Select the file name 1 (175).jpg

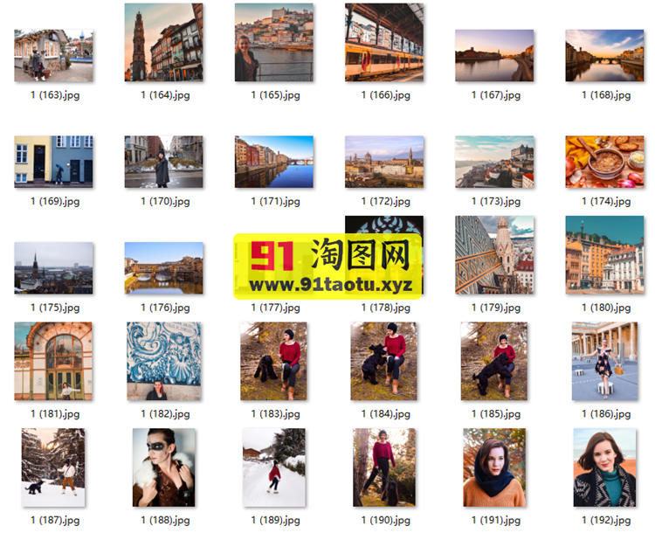(55, 308)
